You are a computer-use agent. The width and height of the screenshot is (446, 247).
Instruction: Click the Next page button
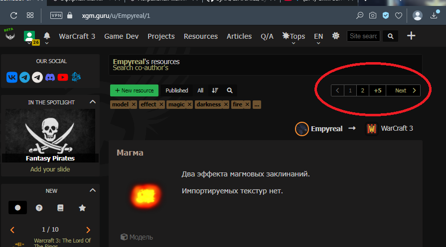(403, 90)
